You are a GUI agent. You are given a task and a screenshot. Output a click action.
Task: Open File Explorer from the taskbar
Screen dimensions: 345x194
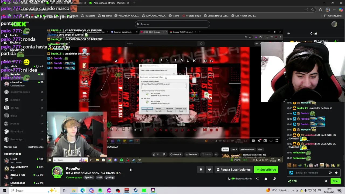pos(74,190)
